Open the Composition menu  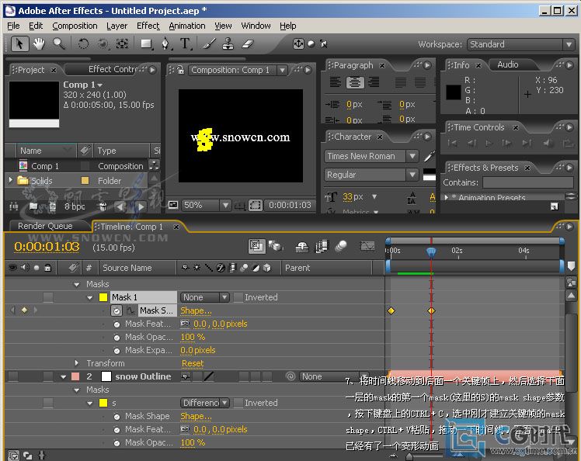click(x=75, y=26)
